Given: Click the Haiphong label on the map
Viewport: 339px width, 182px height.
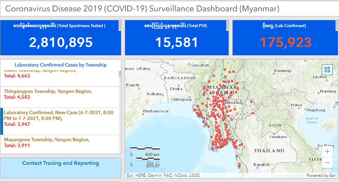Looking at the screenshot, I should pyautogui.click(x=316, y=110).
